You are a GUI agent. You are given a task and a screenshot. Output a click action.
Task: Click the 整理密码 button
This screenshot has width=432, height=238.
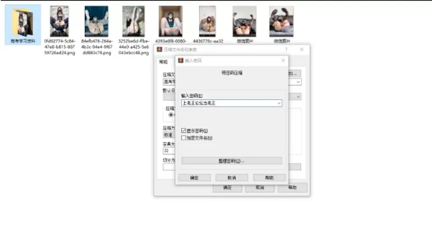click(x=232, y=161)
